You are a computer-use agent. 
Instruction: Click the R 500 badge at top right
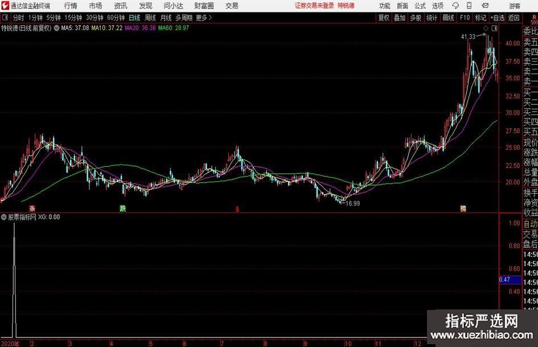coord(534,19)
